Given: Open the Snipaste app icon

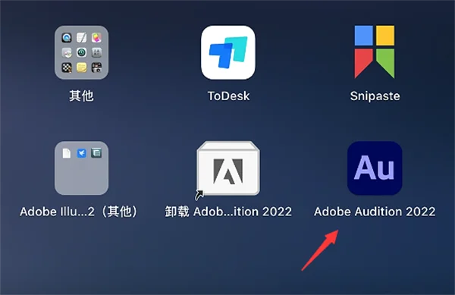Looking at the screenshot, I should pyautogui.click(x=375, y=52).
